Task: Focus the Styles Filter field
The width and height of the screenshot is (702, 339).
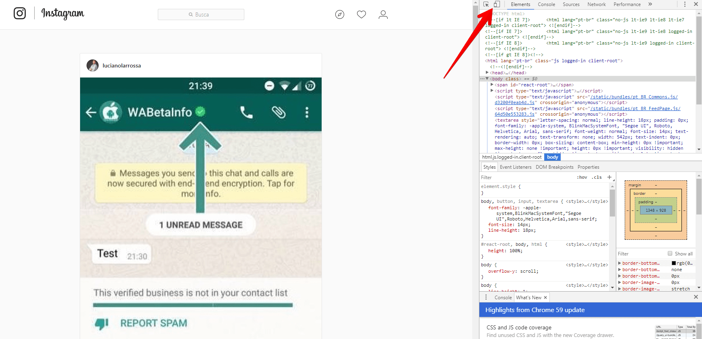Action: point(526,178)
